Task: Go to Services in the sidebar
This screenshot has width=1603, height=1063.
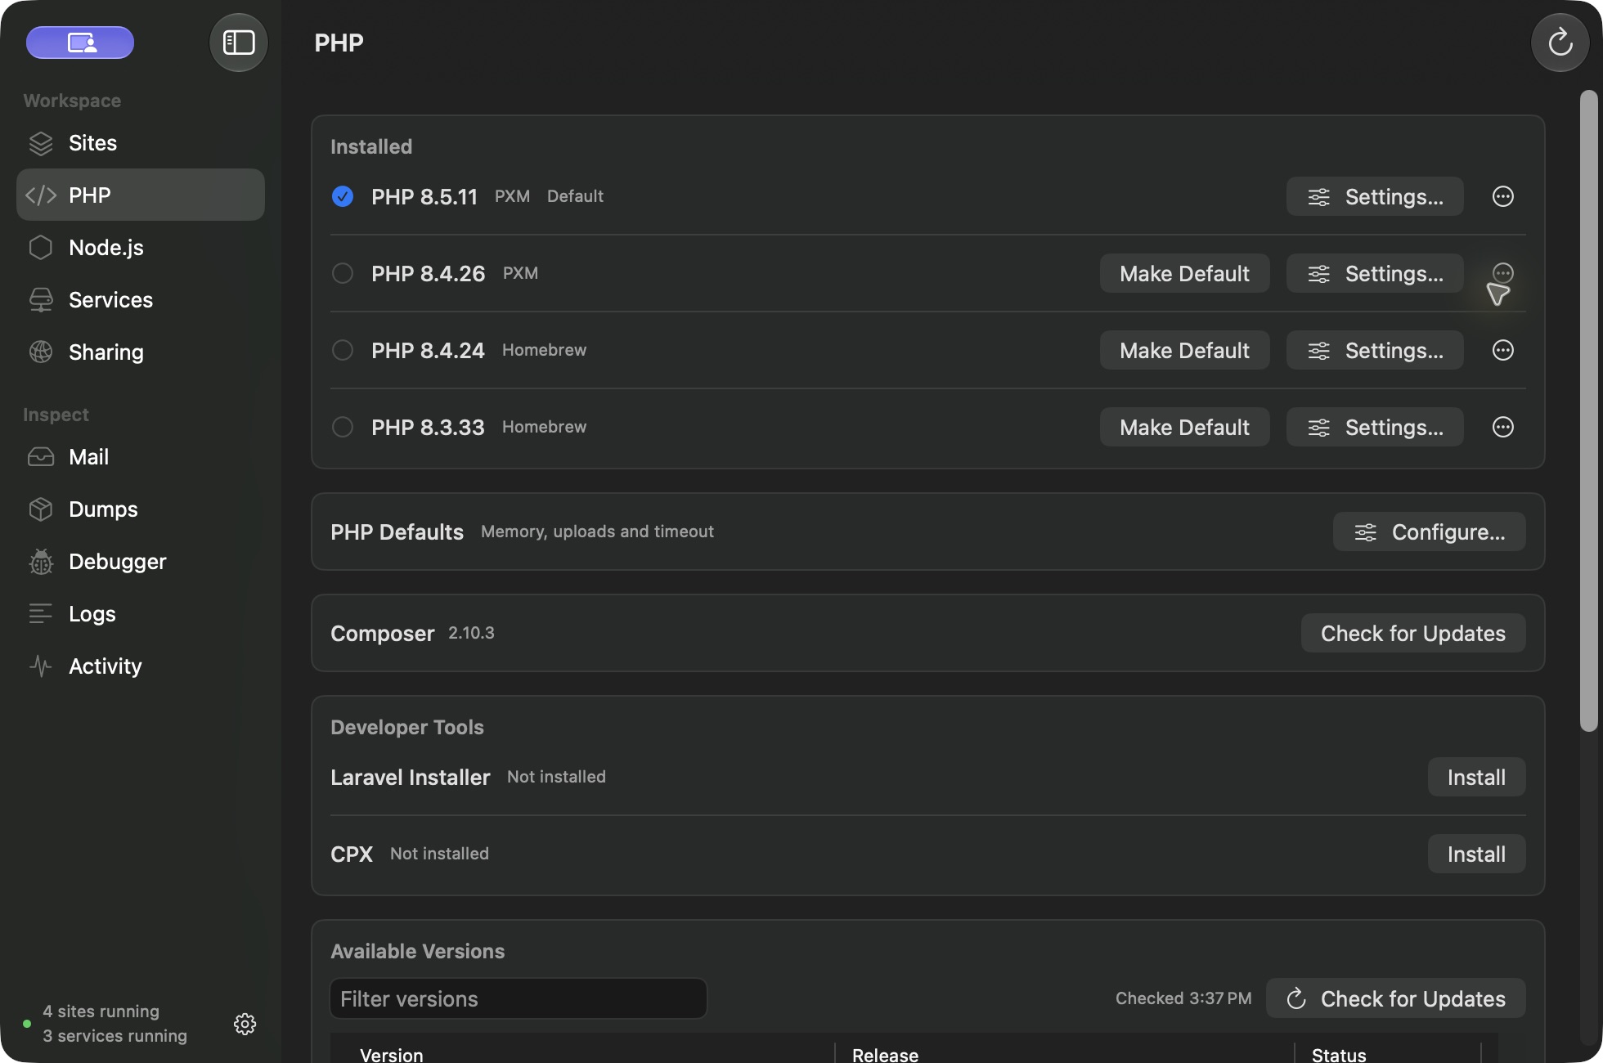Action: 141,299
